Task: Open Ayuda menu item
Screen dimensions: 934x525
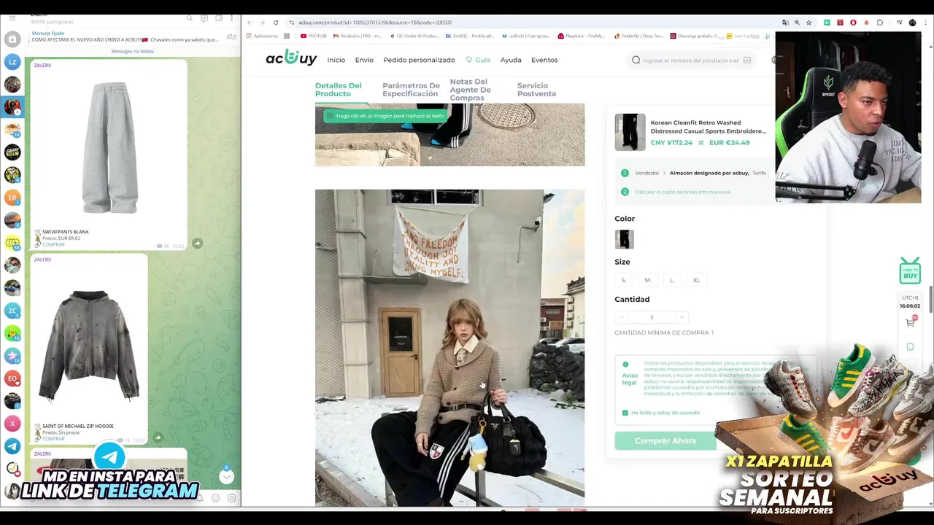Action: [x=511, y=60]
